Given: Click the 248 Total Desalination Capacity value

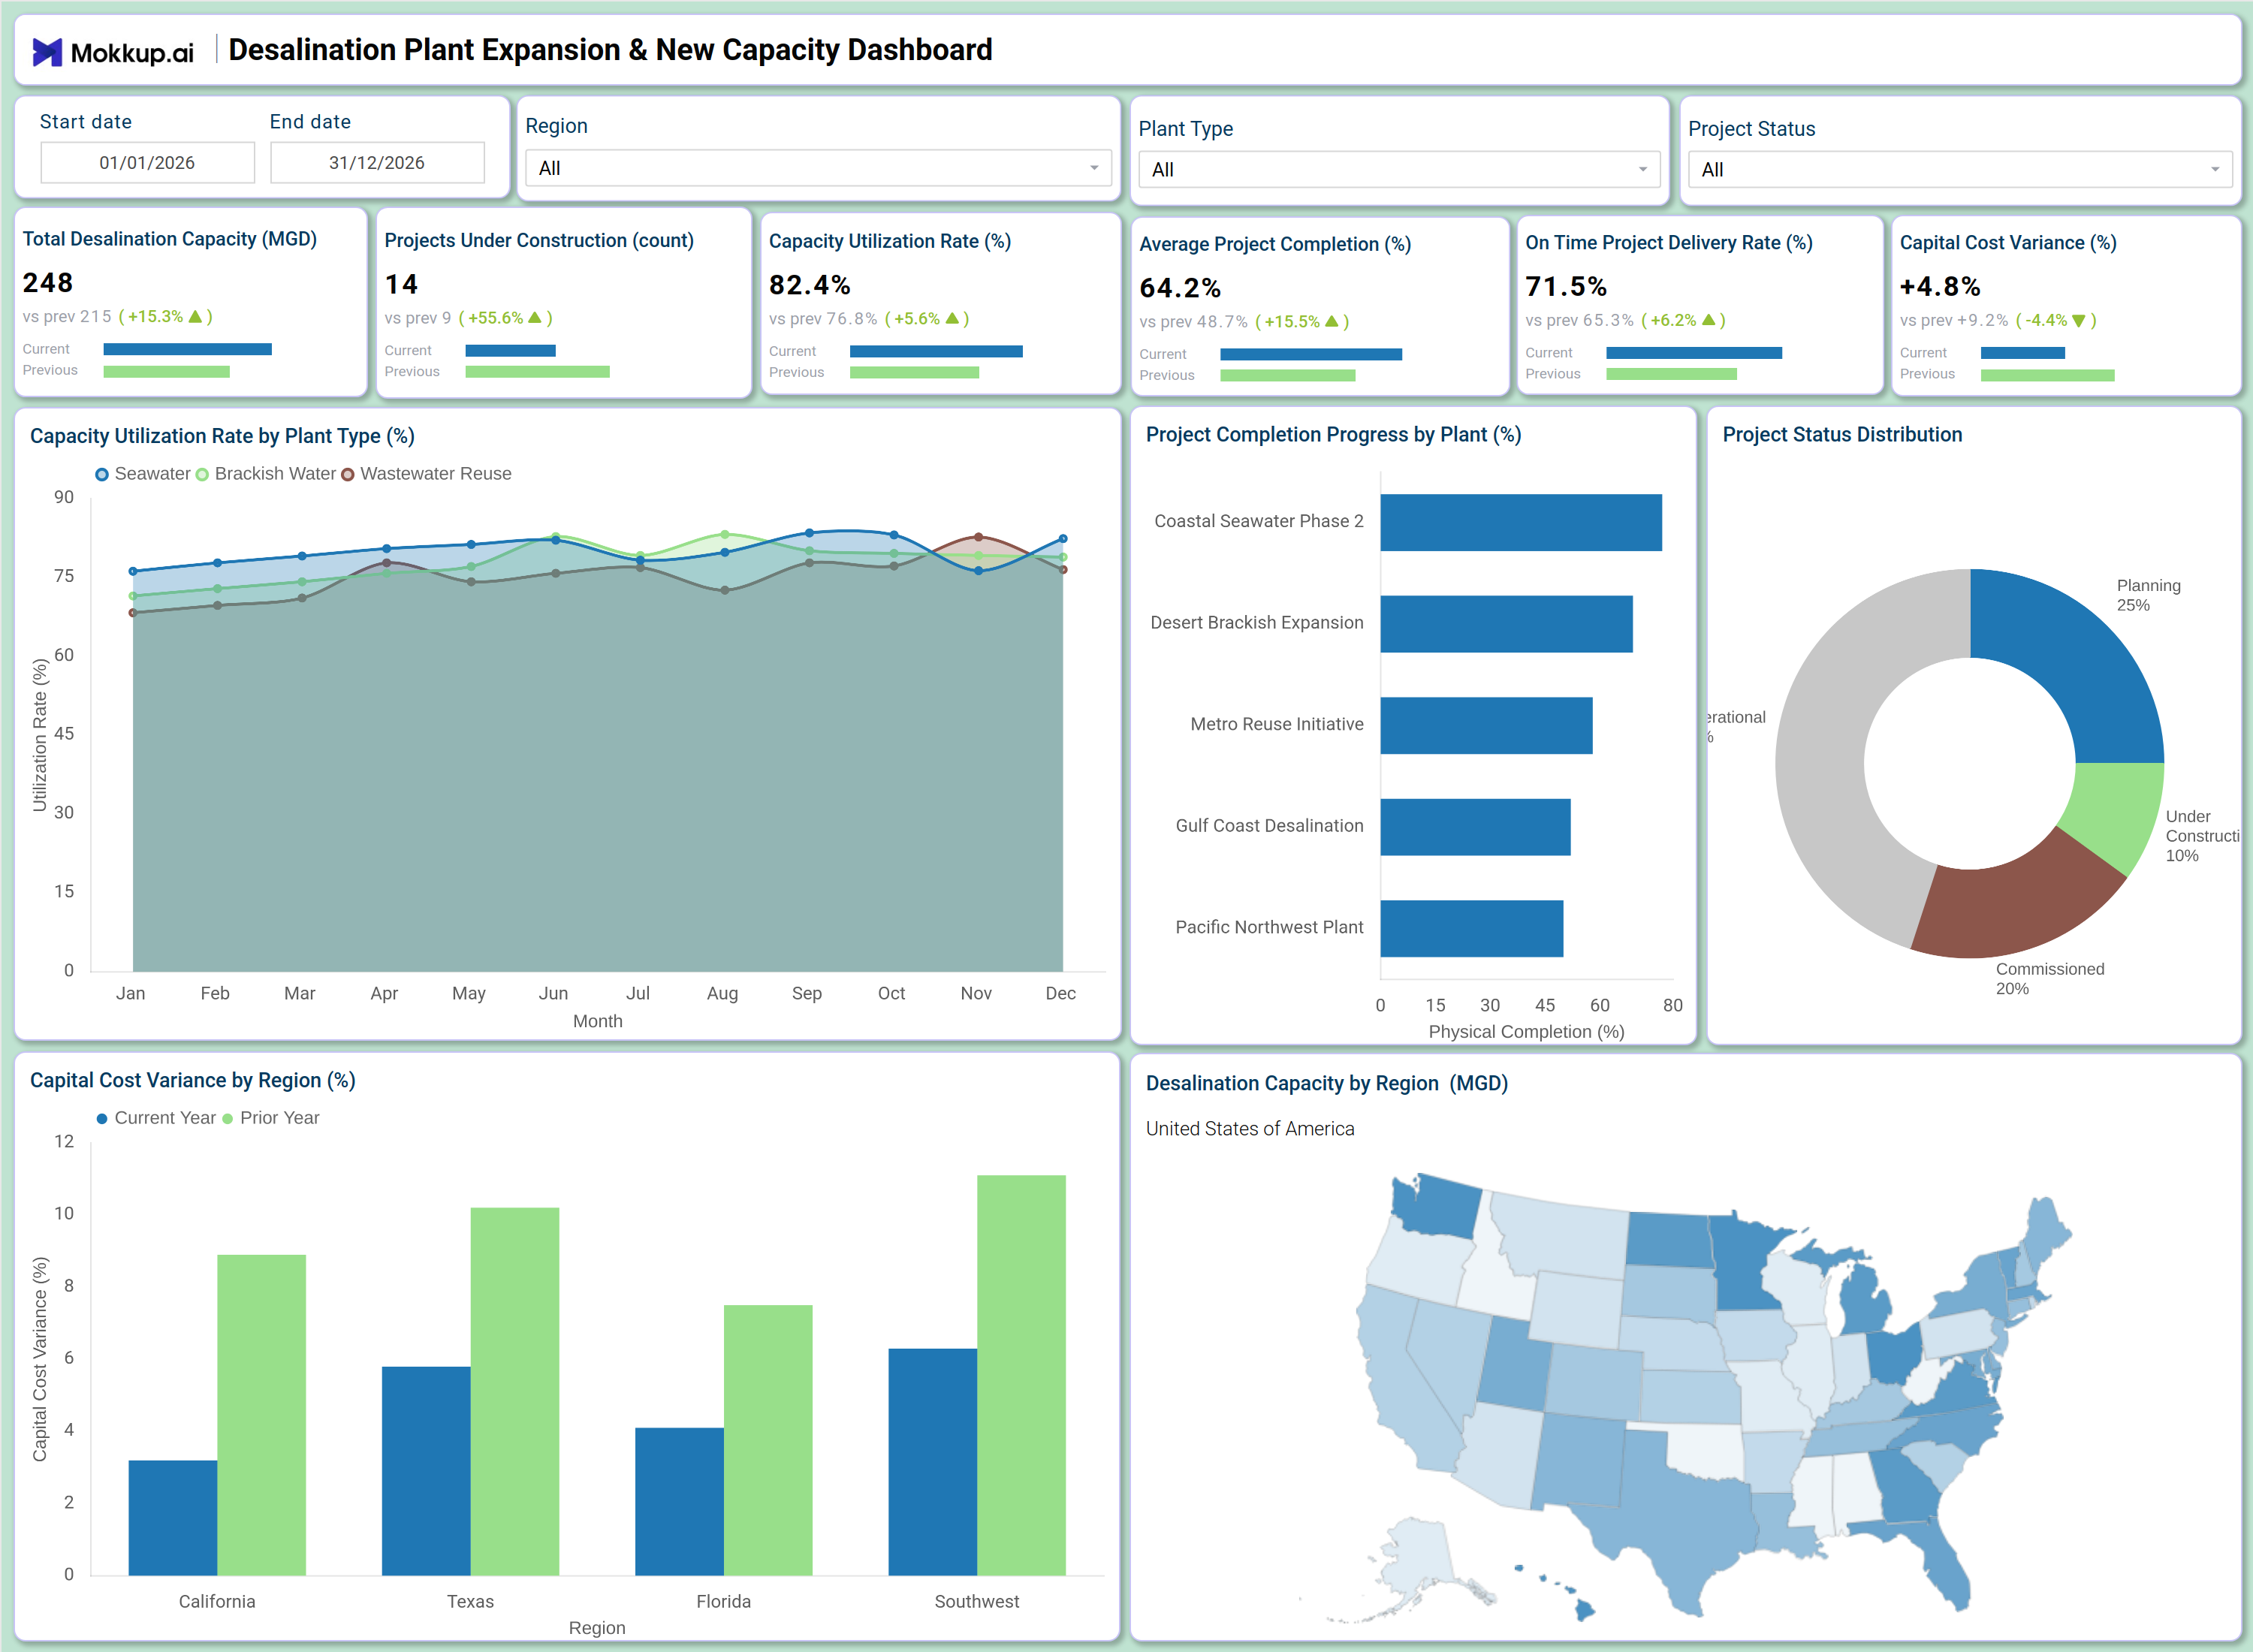Looking at the screenshot, I should click(48, 283).
